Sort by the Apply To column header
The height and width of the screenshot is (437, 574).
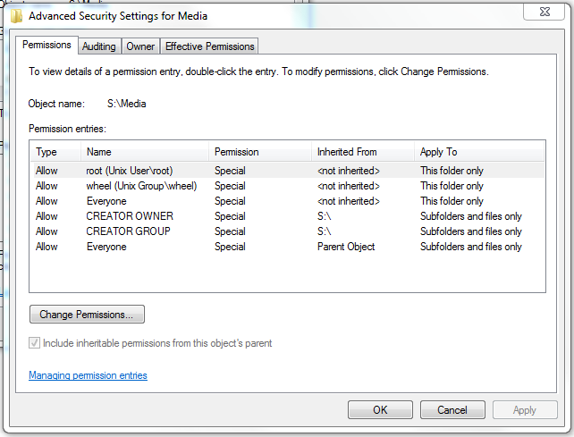tap(479, 152)
